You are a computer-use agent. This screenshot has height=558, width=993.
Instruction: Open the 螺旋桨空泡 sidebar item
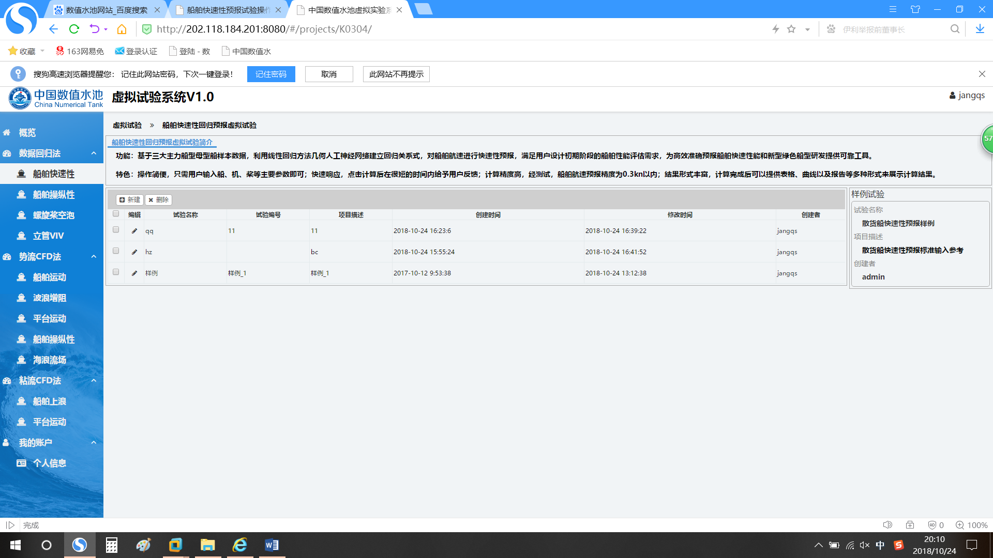(x=53, y=215)
